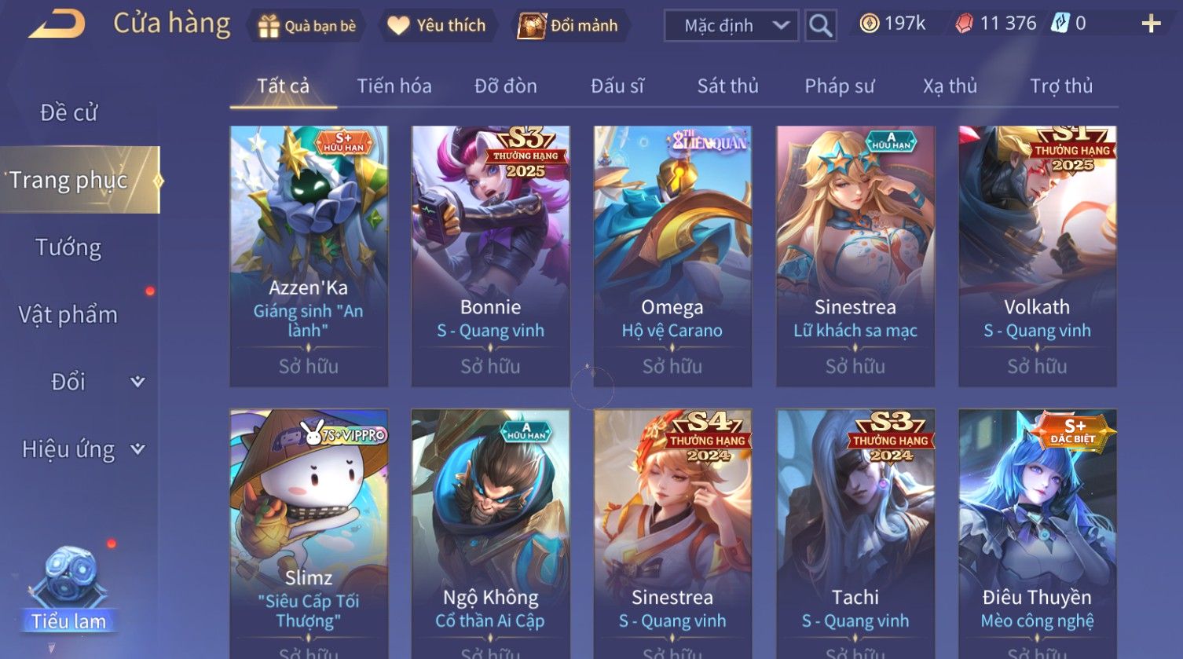Viewport: 1183px width, 659px height.
Task: Open Đổi mảnh fragment exchange
Action: click(569, 26)
